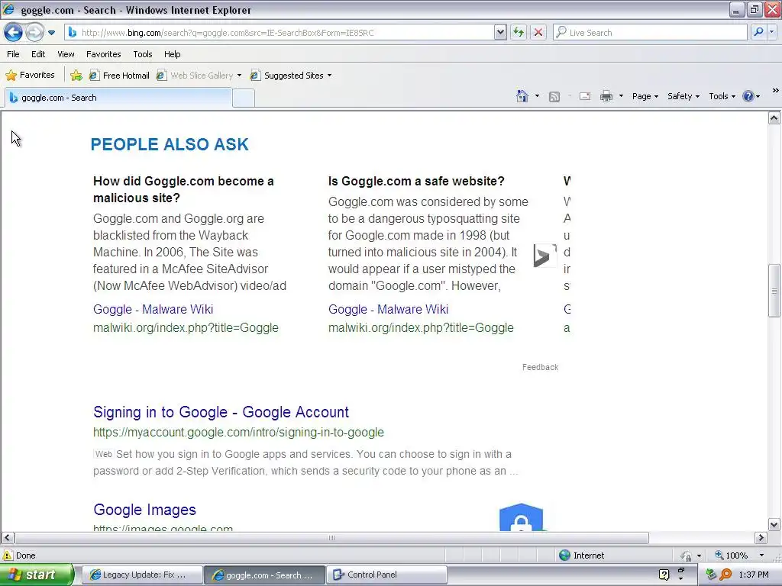This screenshot has width=782, height=586.
Task: Click the Read Mail envelope icon
Action: (x=585, y=96)
